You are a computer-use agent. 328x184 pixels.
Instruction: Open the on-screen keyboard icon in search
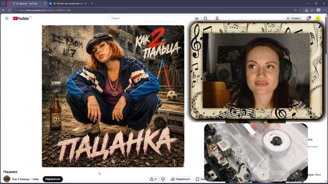tap(197, 18)
